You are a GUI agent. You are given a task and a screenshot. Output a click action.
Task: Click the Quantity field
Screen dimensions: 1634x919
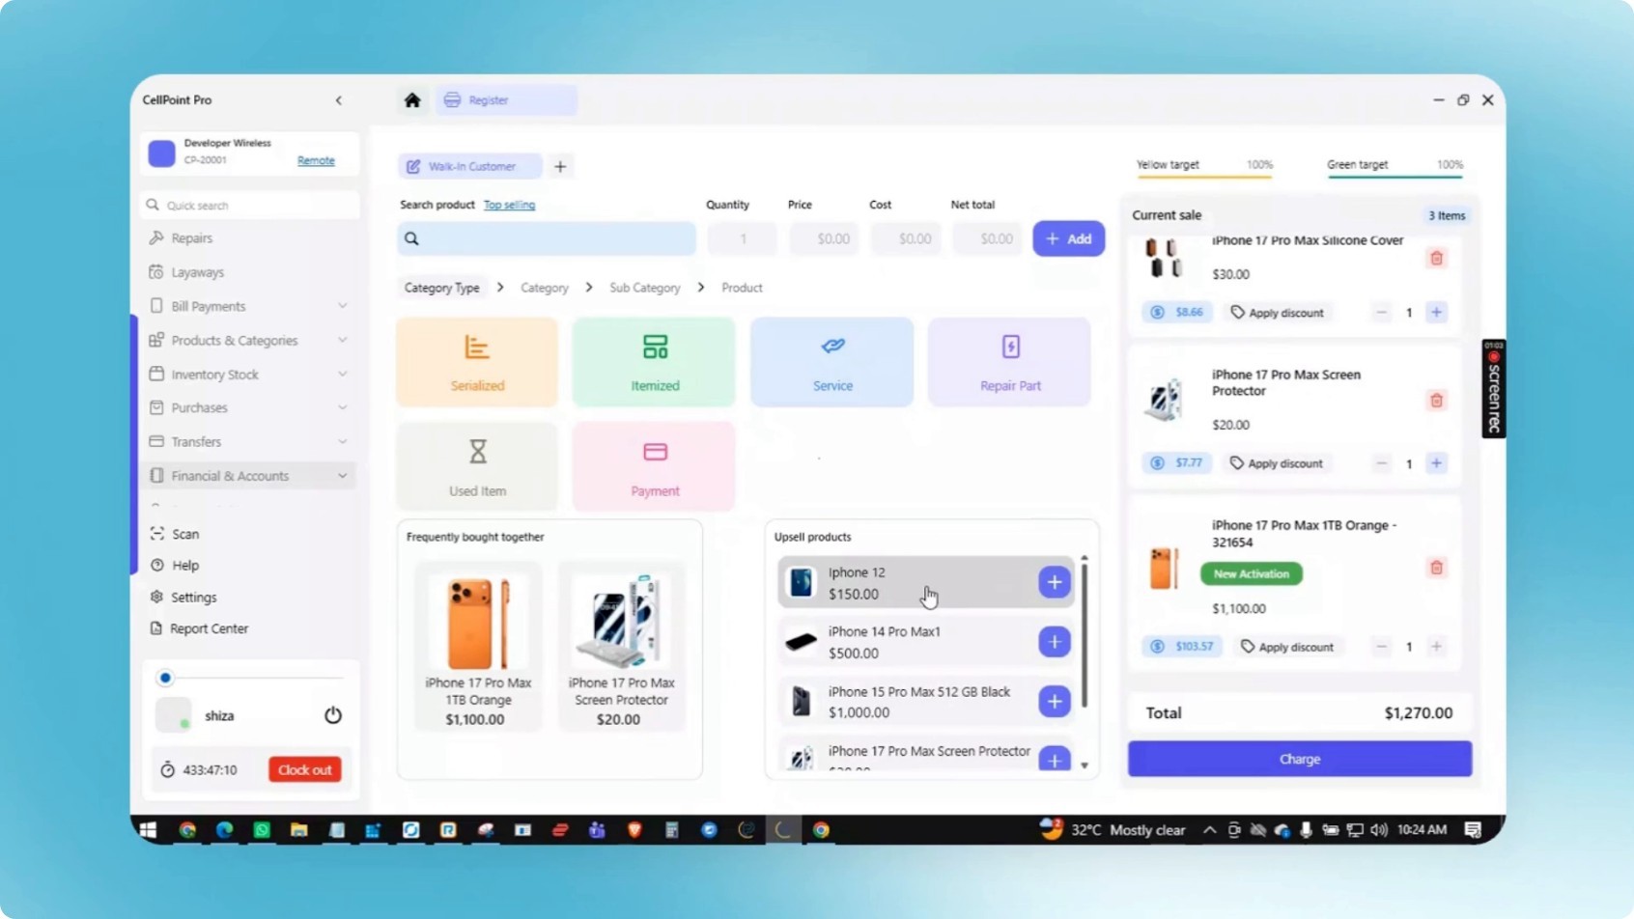[742, 238]
